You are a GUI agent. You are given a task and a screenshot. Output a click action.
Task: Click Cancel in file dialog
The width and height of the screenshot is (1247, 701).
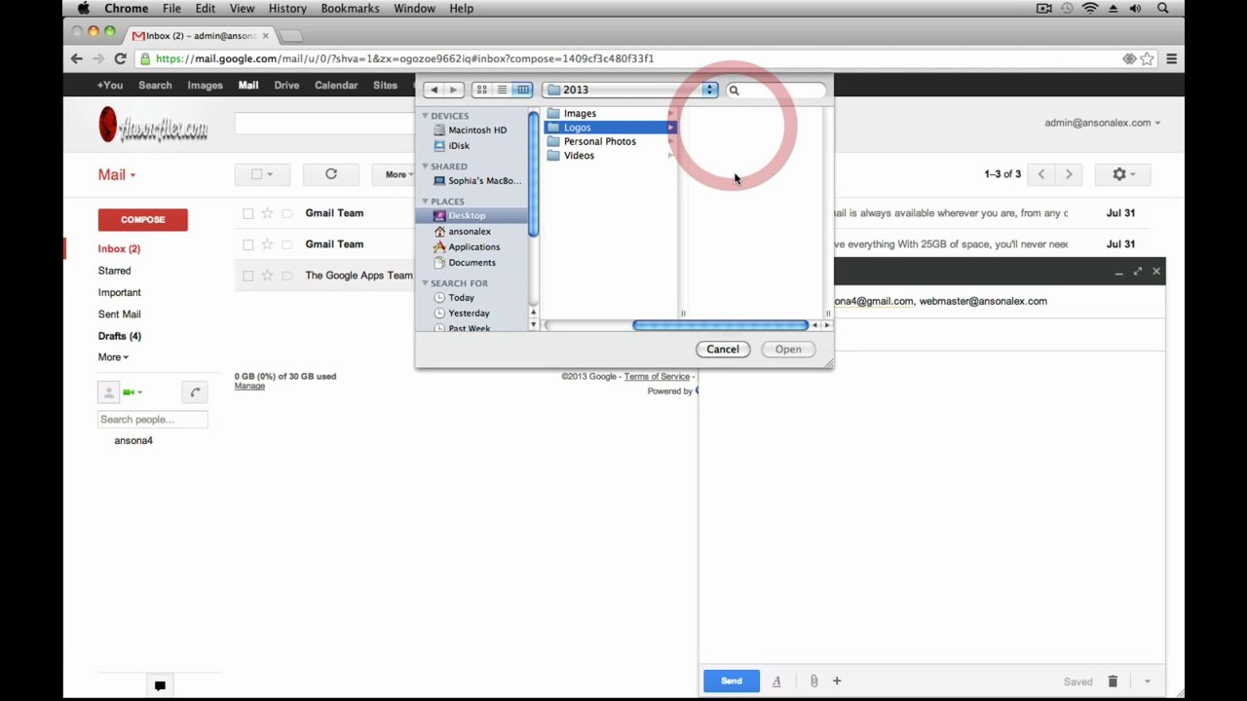point(723,350)
